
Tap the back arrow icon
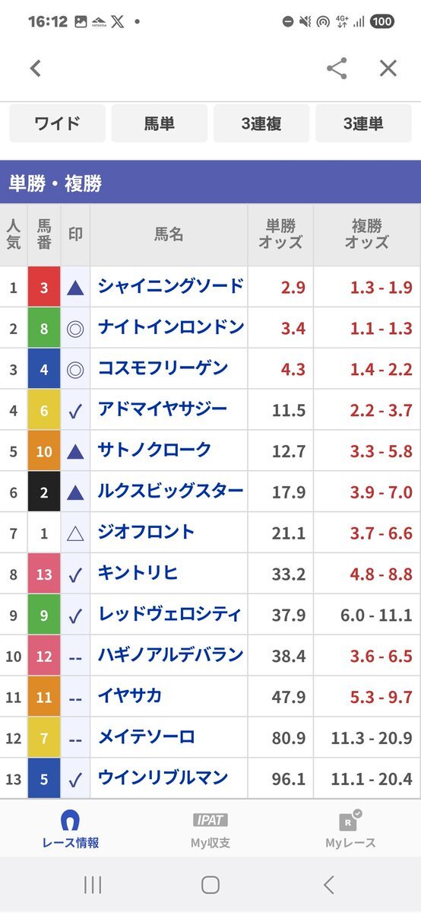pos(35,68)
